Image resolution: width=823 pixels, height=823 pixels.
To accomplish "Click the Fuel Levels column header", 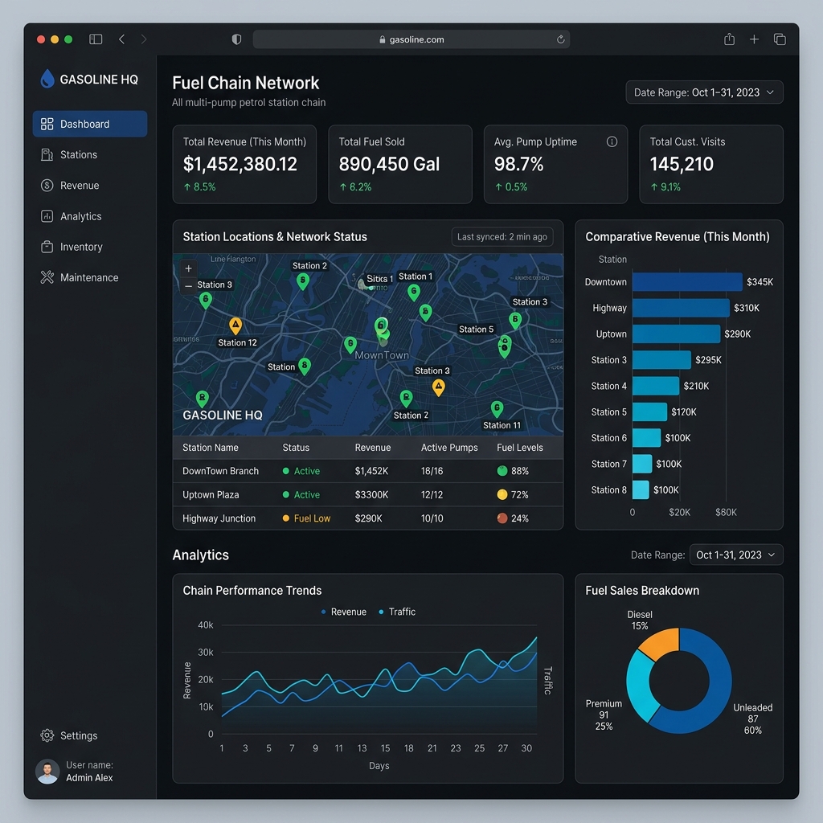I will [x=520, y=448].
